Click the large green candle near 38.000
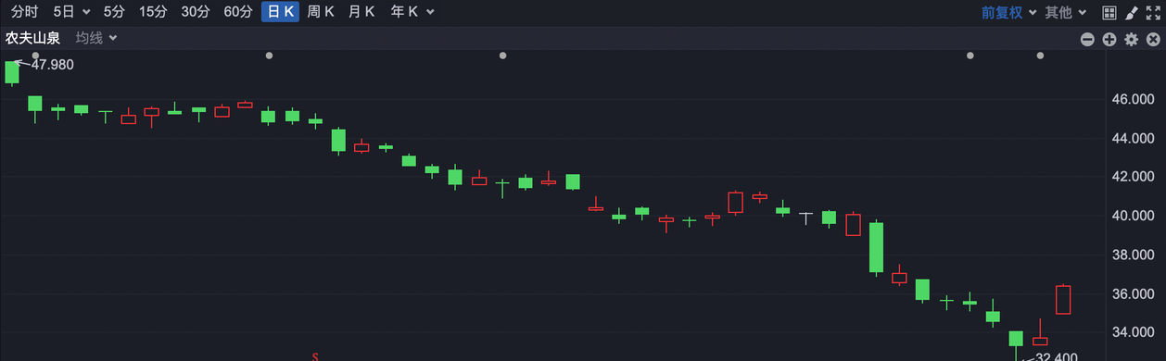Viewport: 1166px width, 361px height. pos(876,247)
